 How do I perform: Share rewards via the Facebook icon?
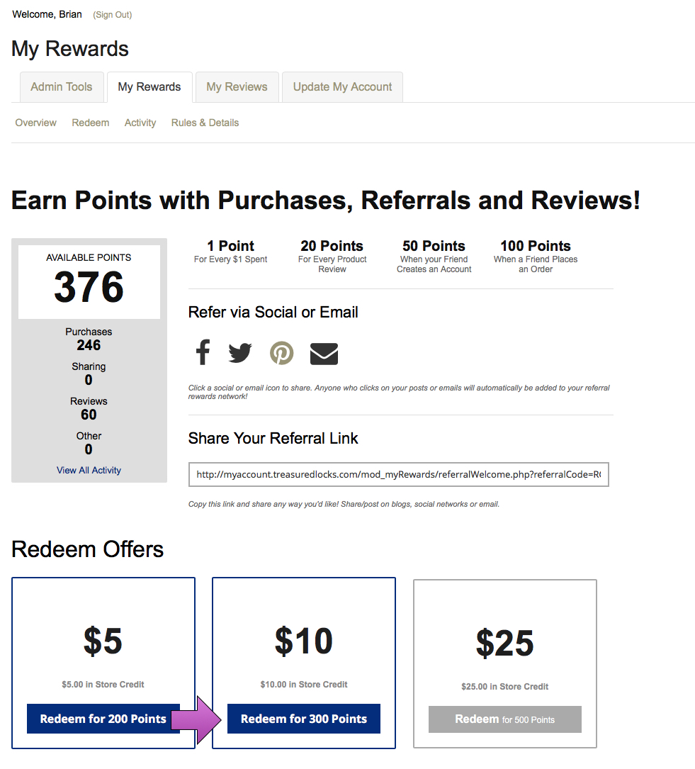[203, 352]
